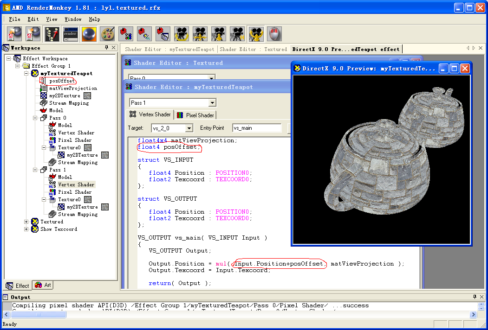Switch to Shader Editor : myTexturedTeapot tab
The image size is (488, 330).
click(x=169, y=49)
